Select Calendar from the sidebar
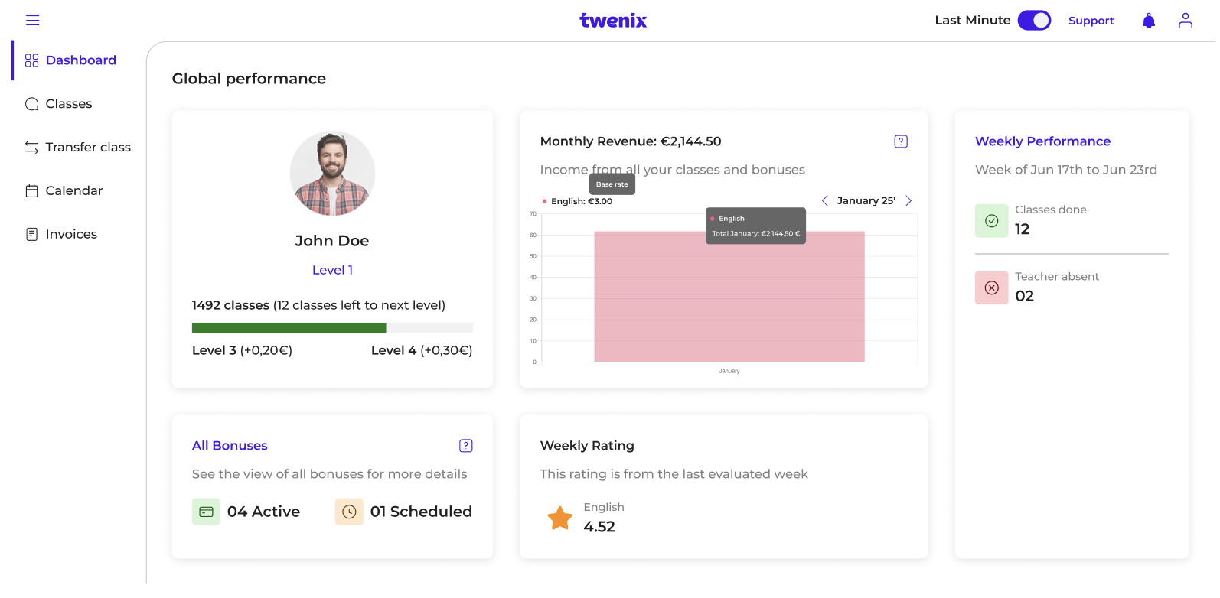This screenshot has height=598, width=1220. pyautogui.click(x=64, y=191)
